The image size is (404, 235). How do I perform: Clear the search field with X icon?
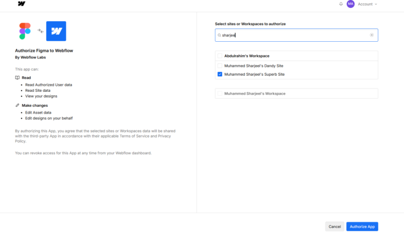(x=372, y=35)
